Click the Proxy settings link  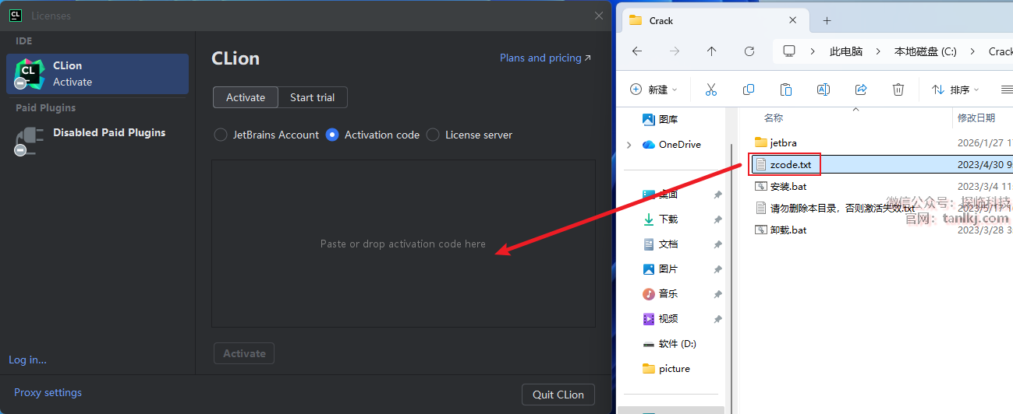coord(48,392)
